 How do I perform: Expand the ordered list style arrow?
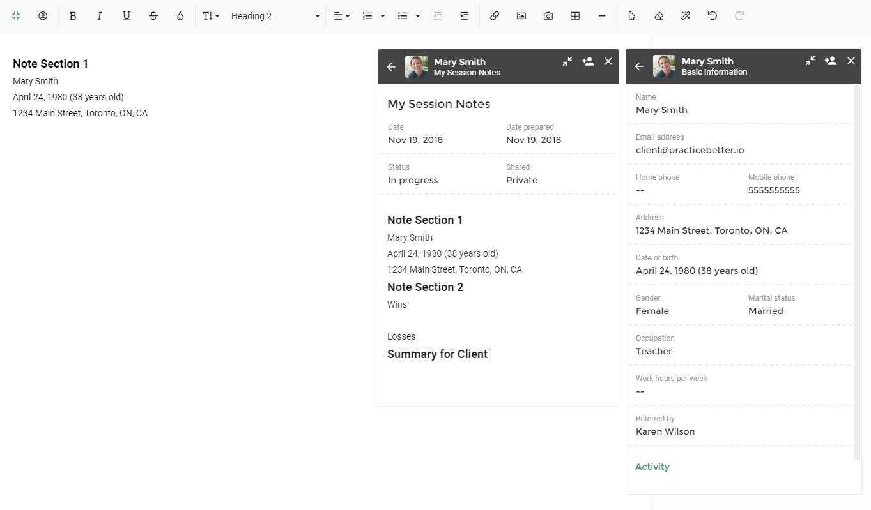pyautogui.click(x=383, y=16)
